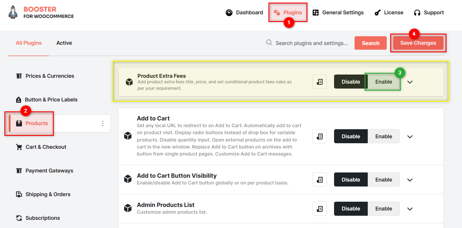Disable the Product Extra Fees plugin
This screenshot has height=228, width=462.
pos(351,82)
